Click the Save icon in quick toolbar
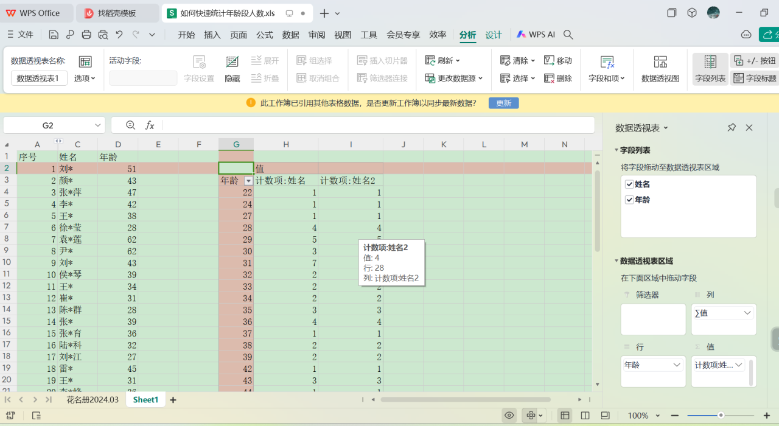 pos(54,35)
